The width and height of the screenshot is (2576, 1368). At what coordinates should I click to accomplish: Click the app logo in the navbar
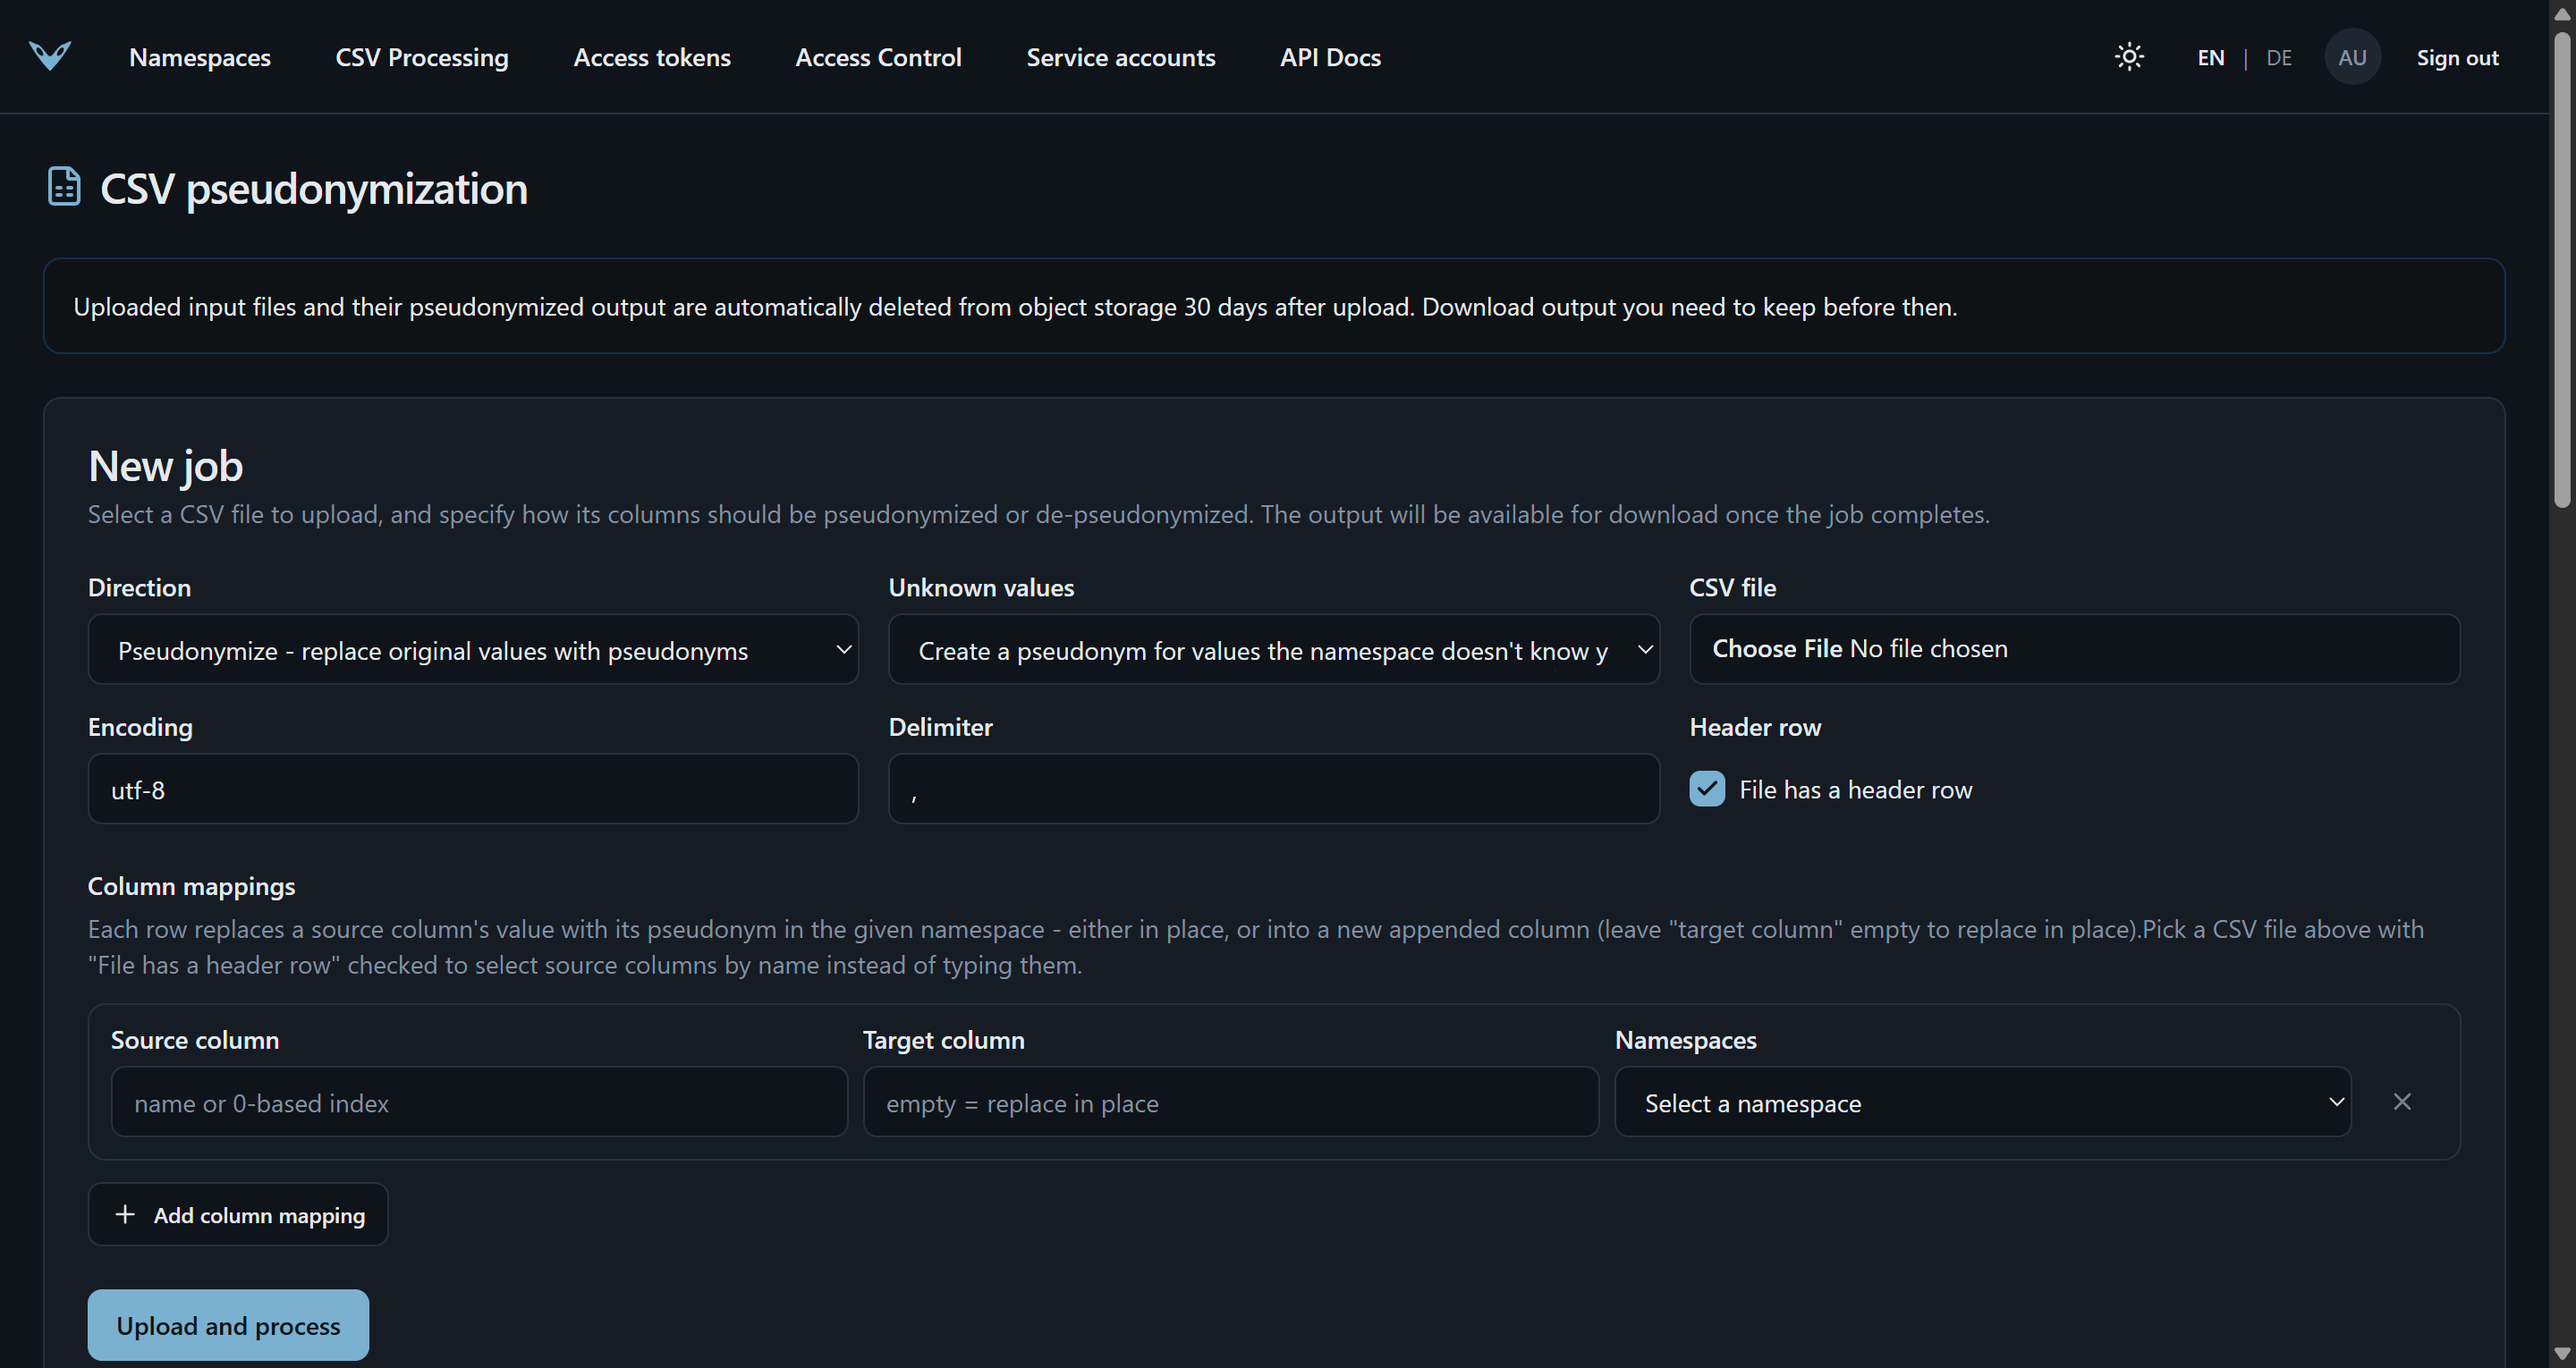coord(50,56)
